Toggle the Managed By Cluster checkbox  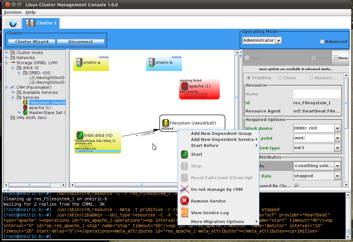[x=296, y=185]
